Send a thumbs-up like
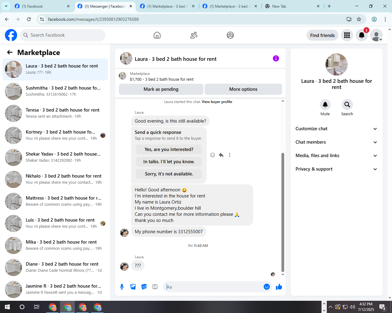 point(279,287)
